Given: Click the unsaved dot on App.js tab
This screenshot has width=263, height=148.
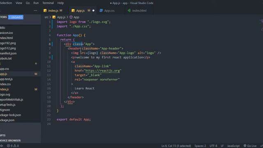Looking at the screenshot, I should pos(93,11).
